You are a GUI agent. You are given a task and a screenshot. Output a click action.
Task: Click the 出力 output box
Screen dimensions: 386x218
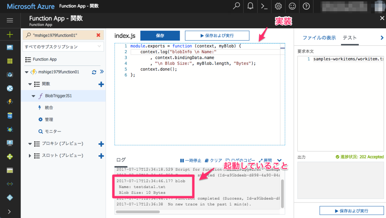[341, 180]
